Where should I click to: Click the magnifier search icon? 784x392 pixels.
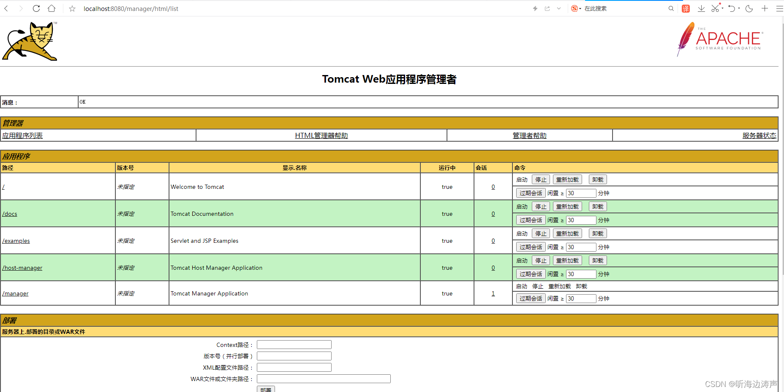(671, 8)
